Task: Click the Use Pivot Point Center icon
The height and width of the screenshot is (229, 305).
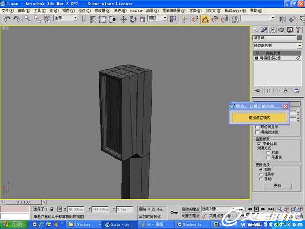Action: [173, 19]
